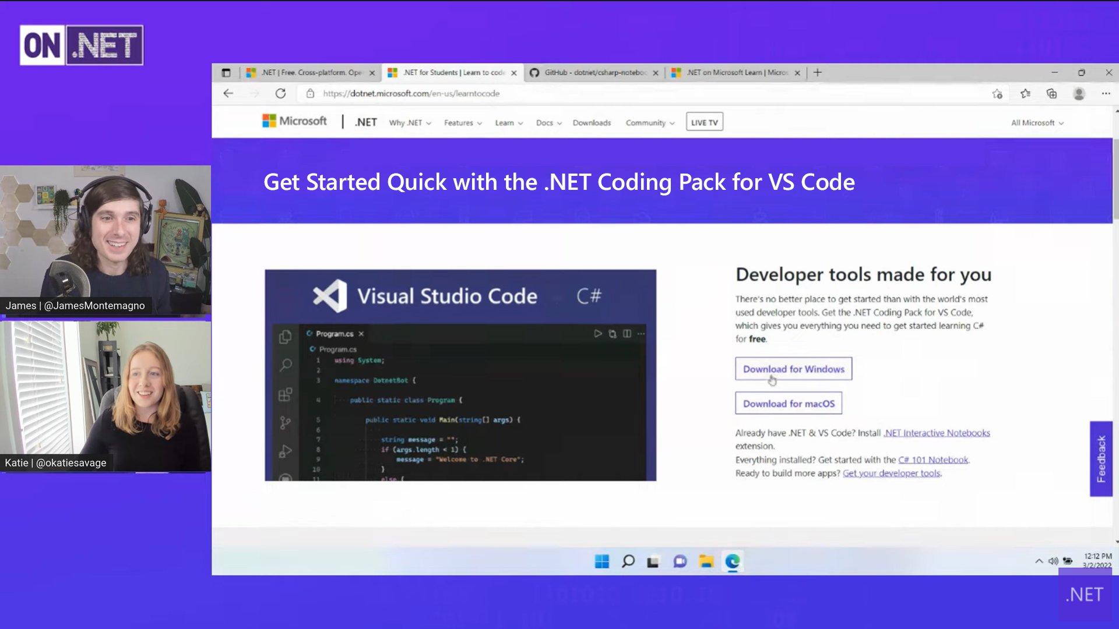This screenshot has width=1119, height=629.
Task: Select the '.NET for Students' tab
Action: (x=452, y=73)
